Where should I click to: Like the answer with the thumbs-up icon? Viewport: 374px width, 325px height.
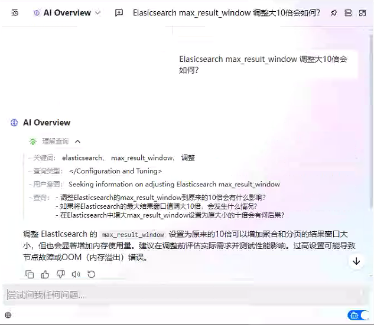(x=45, y=274)
